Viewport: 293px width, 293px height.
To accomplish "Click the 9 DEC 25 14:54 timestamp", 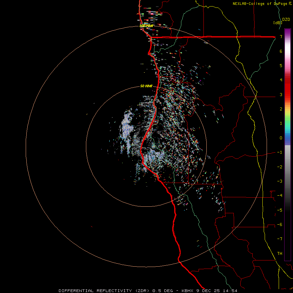I will [217, 291].
